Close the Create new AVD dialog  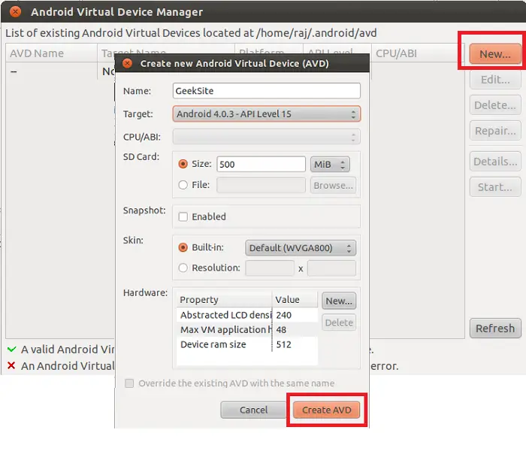pyautogui.click(x=127, y=63)
